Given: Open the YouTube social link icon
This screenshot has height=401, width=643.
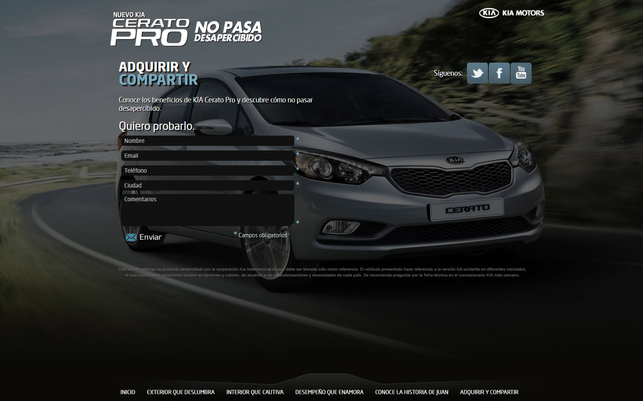Looking at the screenshot, I should click(x=521, y=73).
